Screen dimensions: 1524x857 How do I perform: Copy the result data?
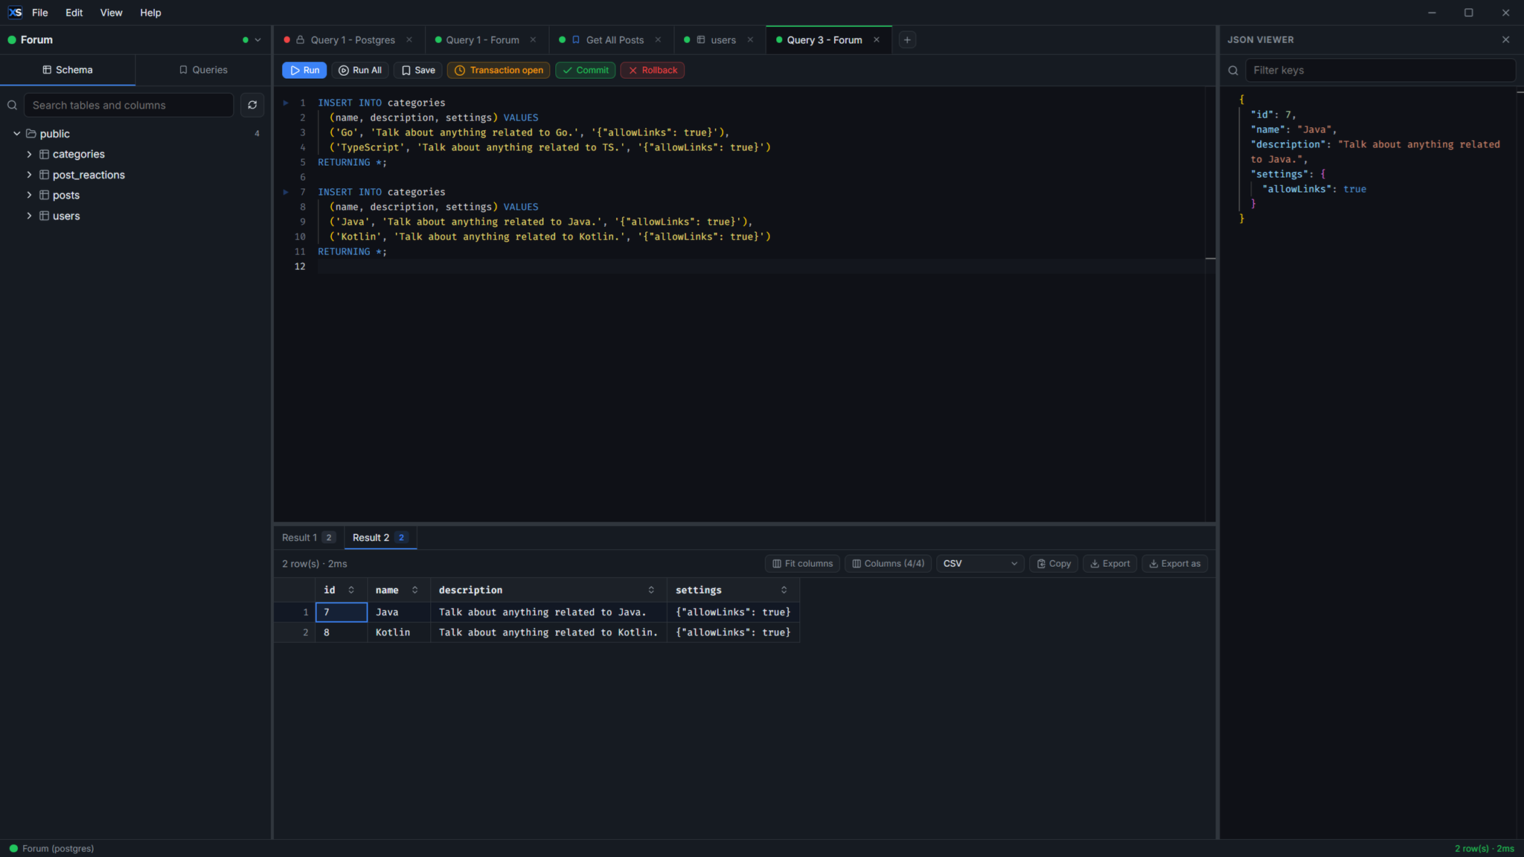coord(1054,564)
